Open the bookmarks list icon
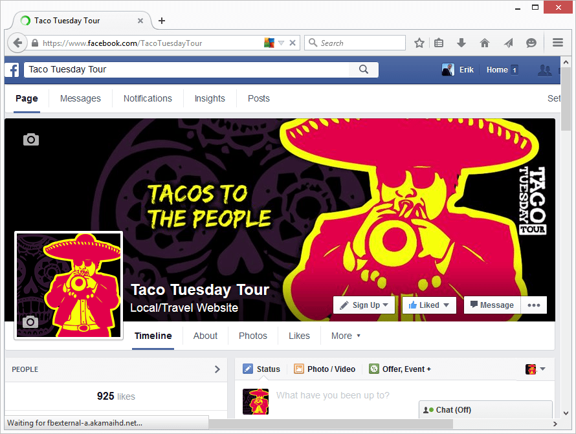The width and height of the screenshot is (576, 434). point(439,43)
